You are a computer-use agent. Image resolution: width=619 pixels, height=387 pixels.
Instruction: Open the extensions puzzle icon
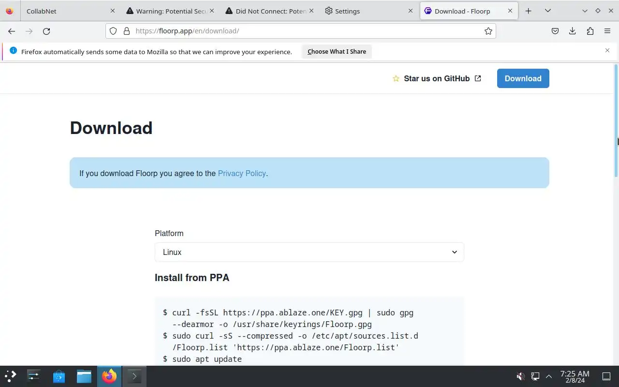[590, 31]
